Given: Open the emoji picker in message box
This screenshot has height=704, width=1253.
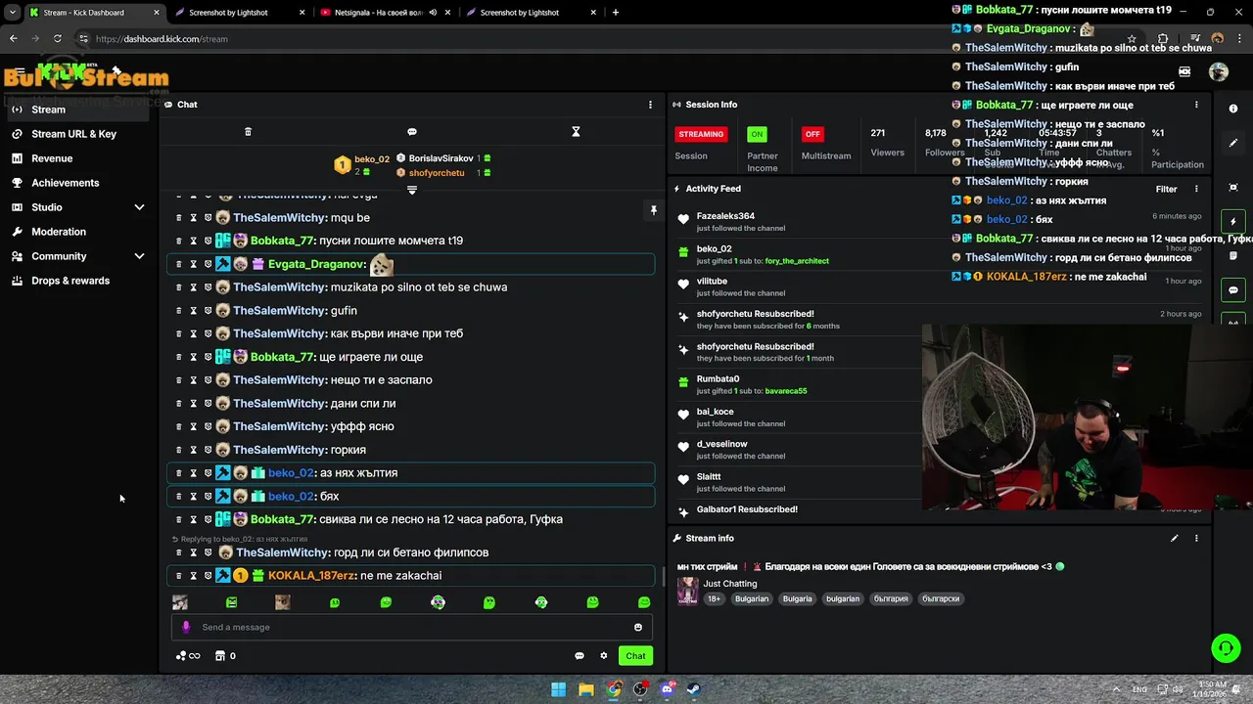Looking at the screenshot, I should [x=638, y=628].
